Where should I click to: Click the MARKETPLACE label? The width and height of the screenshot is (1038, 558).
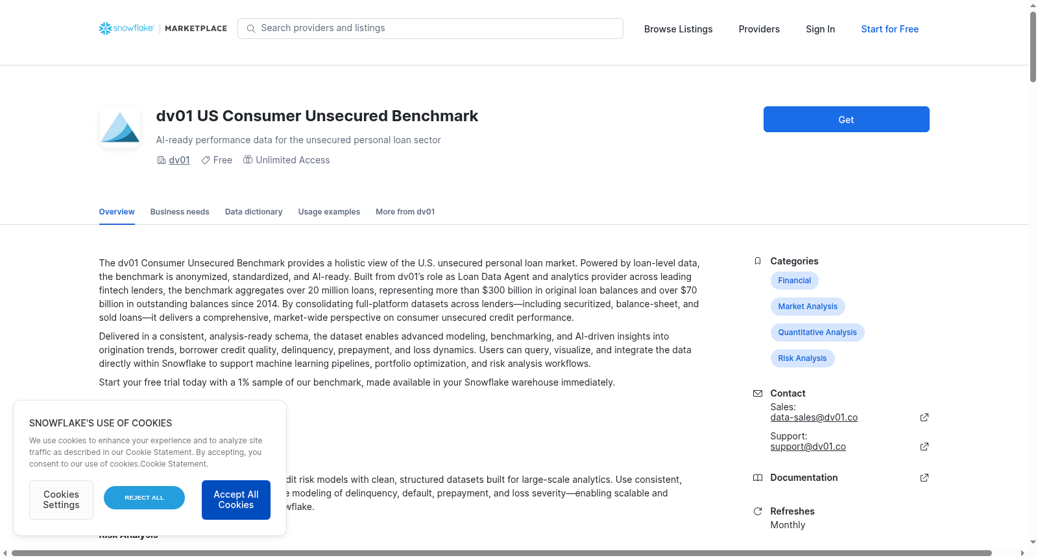point(196,29)
